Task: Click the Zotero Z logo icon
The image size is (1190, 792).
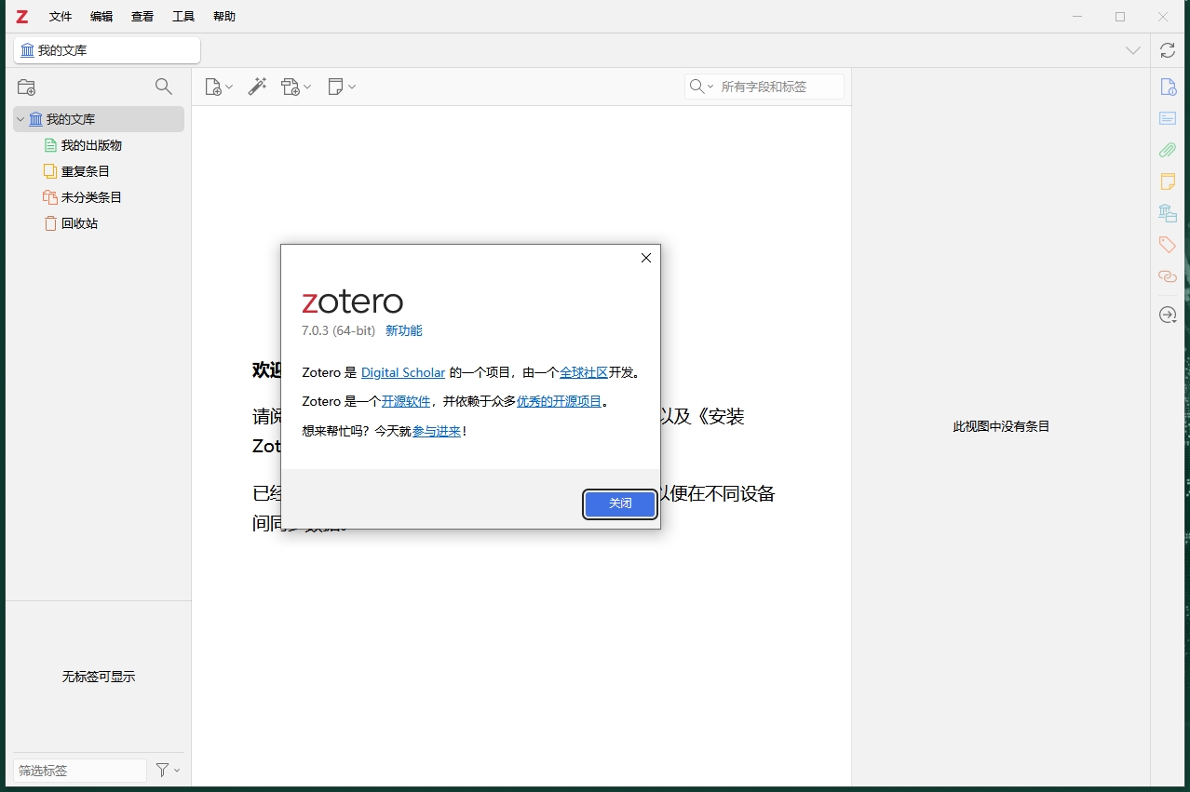Action: (22, 17)
